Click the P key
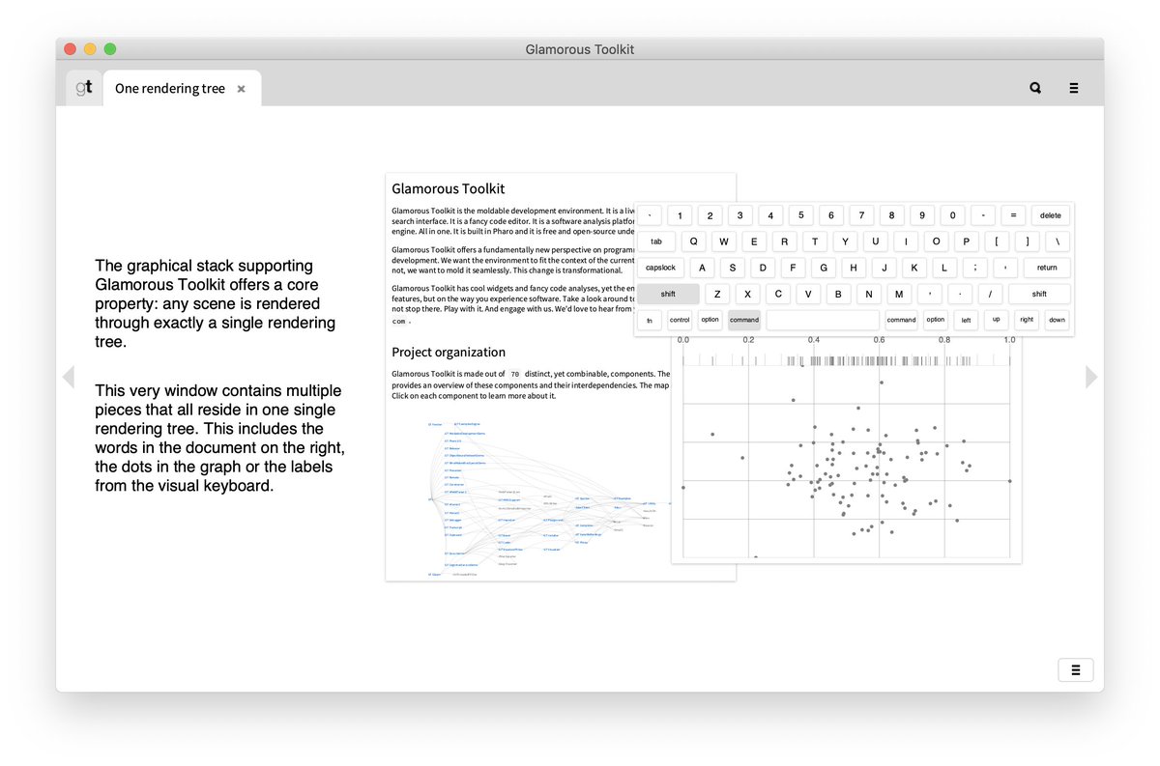 [967, 241]
